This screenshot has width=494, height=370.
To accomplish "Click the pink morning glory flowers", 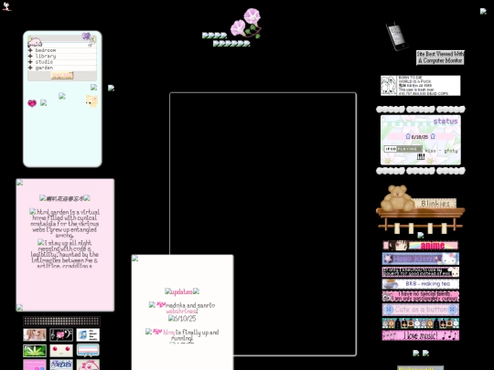I will [246, 24].
